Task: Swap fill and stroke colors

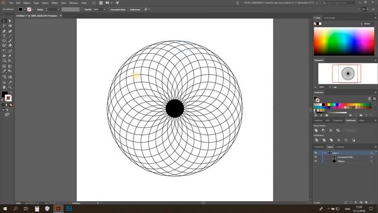Action: point(11,92)
